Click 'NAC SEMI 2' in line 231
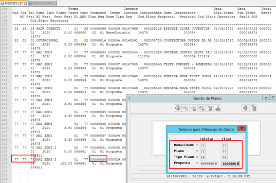Viewport: 276px width, 183px height. click(x=46, y=148)
